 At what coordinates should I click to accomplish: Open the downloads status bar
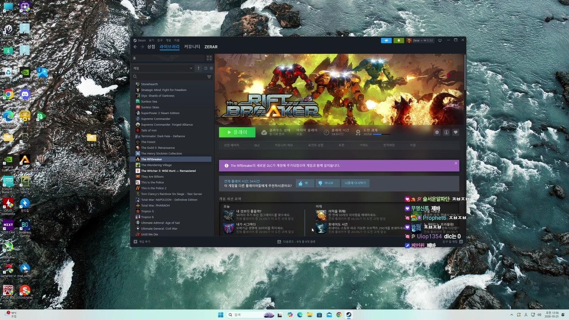[x=296, y=242]
